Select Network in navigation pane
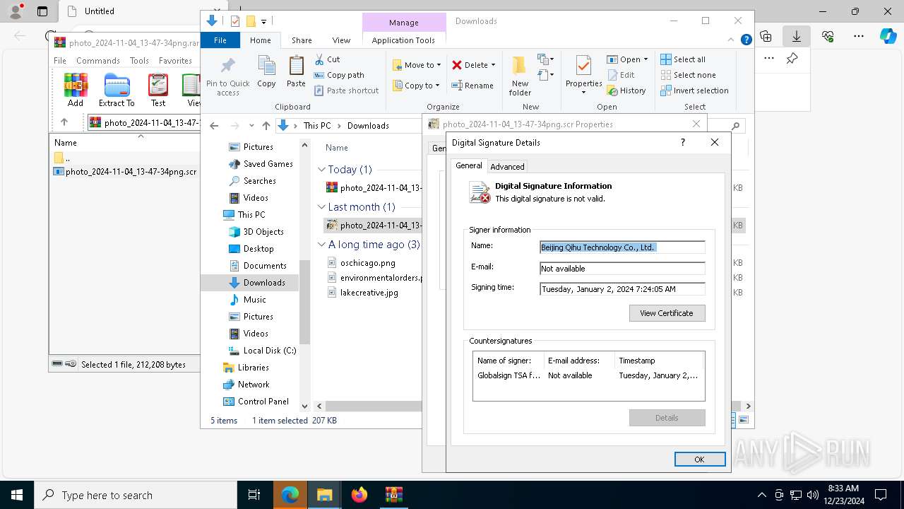Screen dimensions: 904x509 coord(246,385)
